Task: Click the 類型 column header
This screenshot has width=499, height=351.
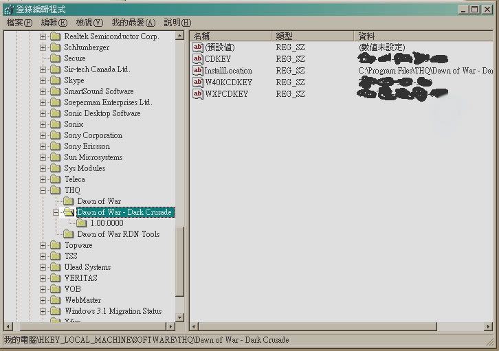Action: click(x=312, y=36)
